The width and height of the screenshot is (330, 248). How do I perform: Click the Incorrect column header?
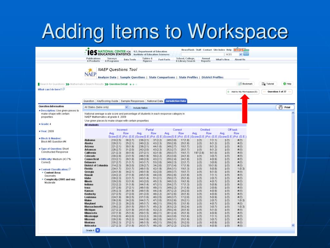(x=122, y=130)
